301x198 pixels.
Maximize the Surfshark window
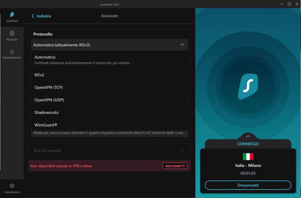coord(289,4)
